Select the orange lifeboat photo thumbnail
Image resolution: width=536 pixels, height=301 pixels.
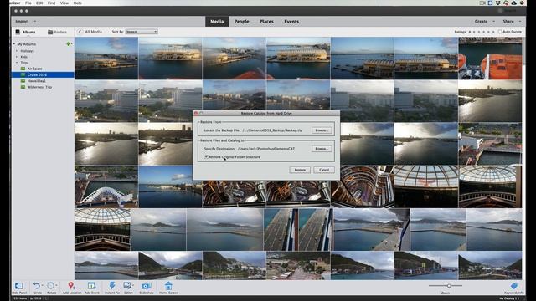[x=490, y=59]
